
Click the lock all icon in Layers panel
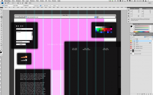pyautogui.click(x=137, y=39)
